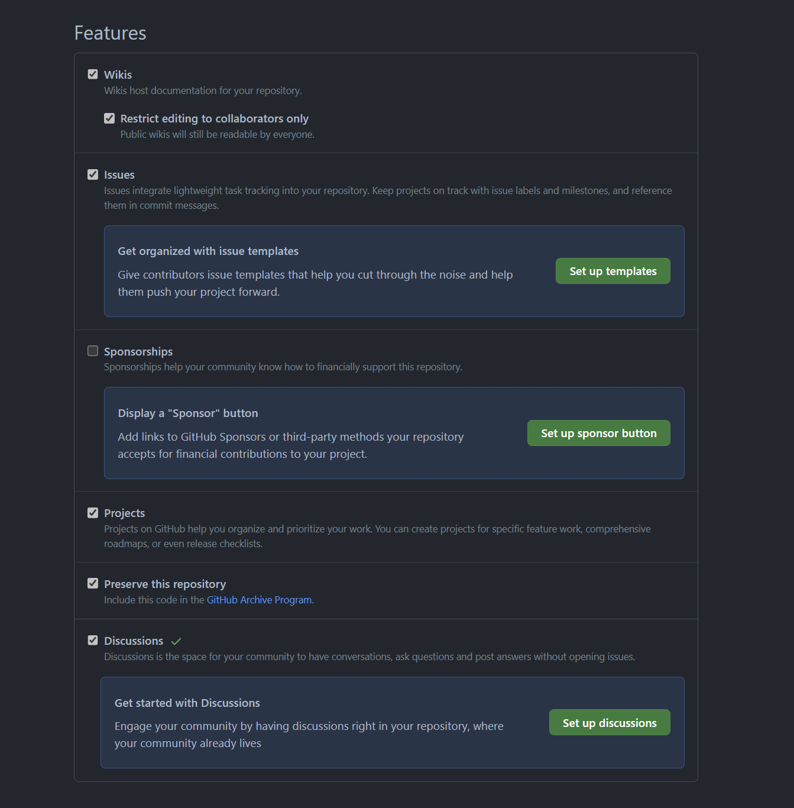Open the GitHub Archive Program link

point(259,600)
